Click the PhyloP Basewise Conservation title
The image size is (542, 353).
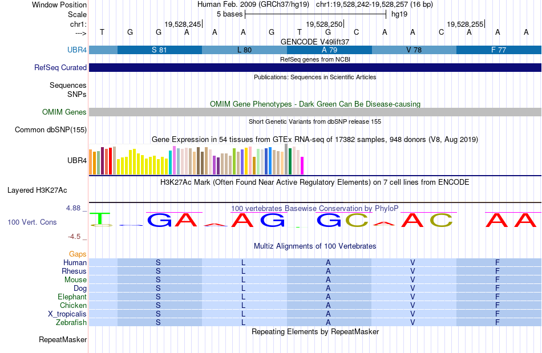(x=315, y=208)
